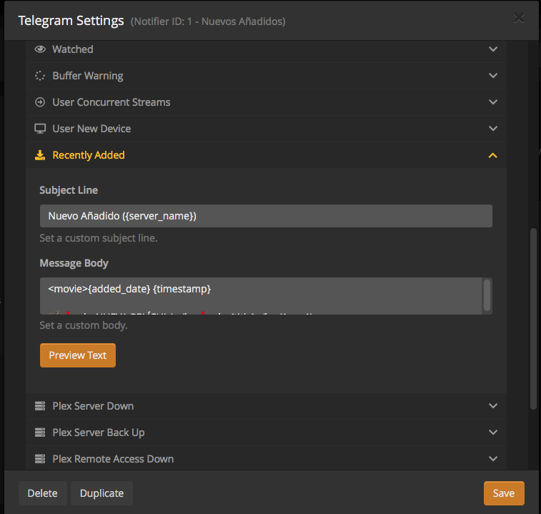Click the User Concurrent Streams arrow icon

(x=40, y=102)
